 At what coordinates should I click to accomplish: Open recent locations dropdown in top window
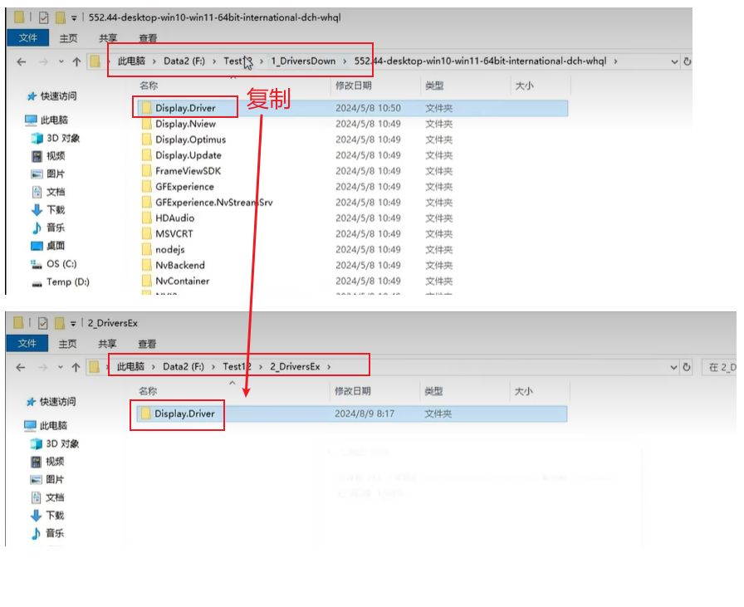[x=58, y=61]
